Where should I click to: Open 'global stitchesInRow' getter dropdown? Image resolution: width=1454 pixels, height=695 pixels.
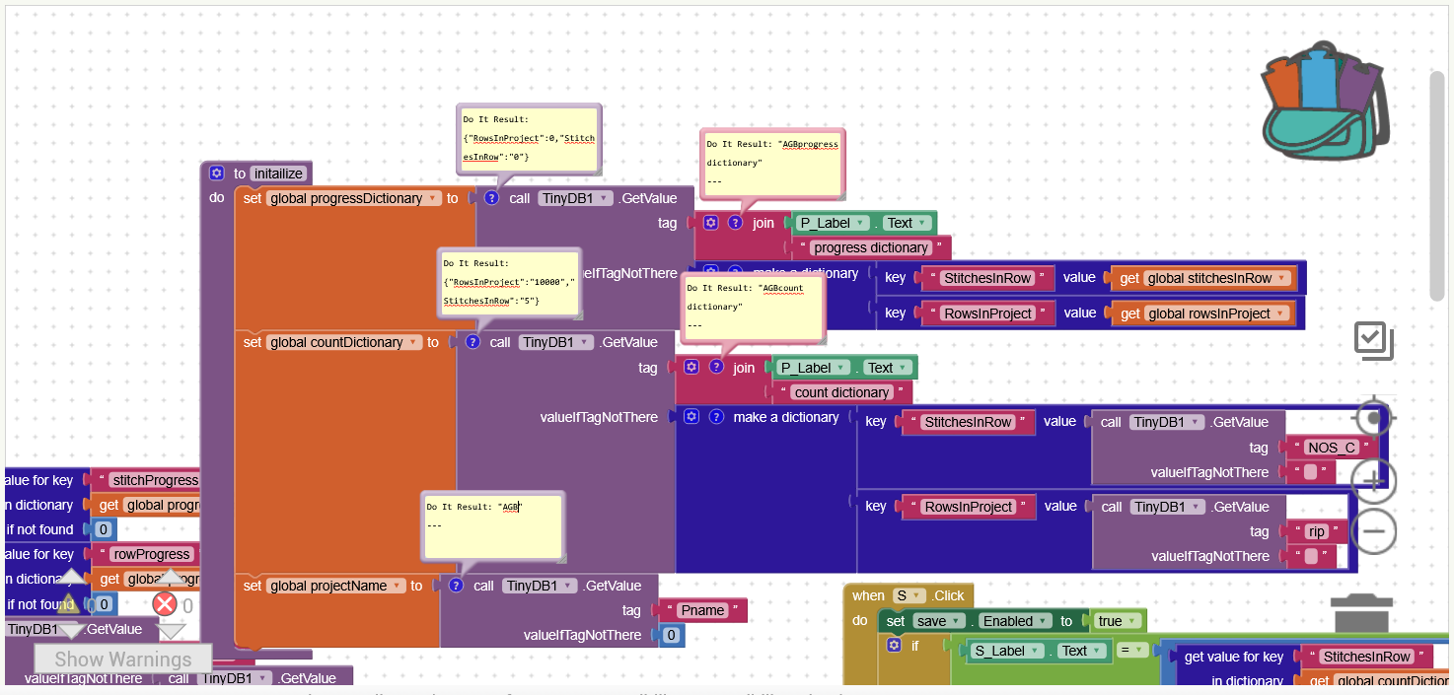(x=1281, y=278)
